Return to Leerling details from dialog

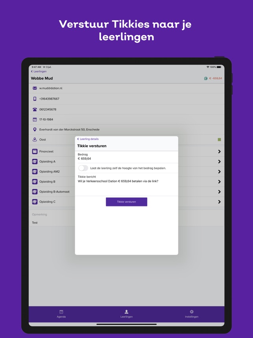88,139
